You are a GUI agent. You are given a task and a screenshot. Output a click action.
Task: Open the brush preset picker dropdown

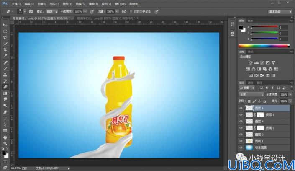24,11
